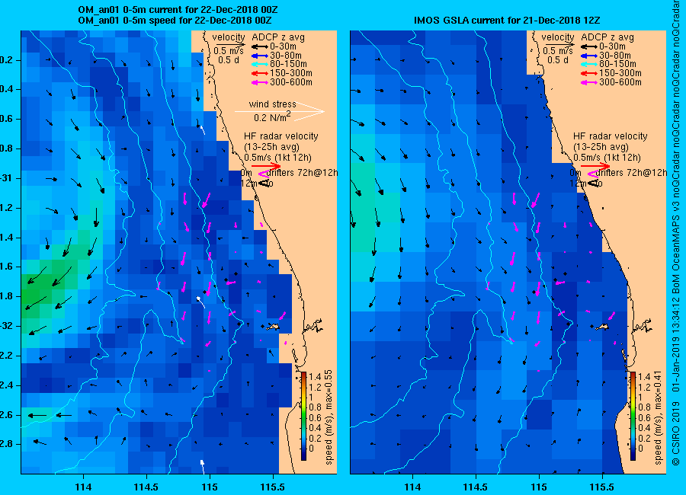Click the 114 longitude tick under right map
686x495 pixels.
click(x=412, y=487)
